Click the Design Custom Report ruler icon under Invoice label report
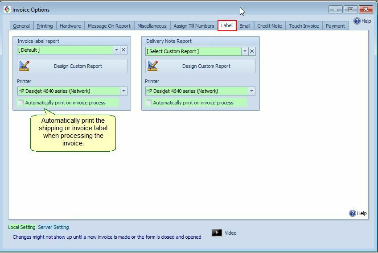378x253 pixels. tap(25, 66)
